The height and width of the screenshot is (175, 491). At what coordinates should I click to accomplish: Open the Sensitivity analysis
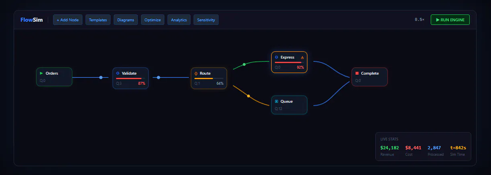click(206, 20)
